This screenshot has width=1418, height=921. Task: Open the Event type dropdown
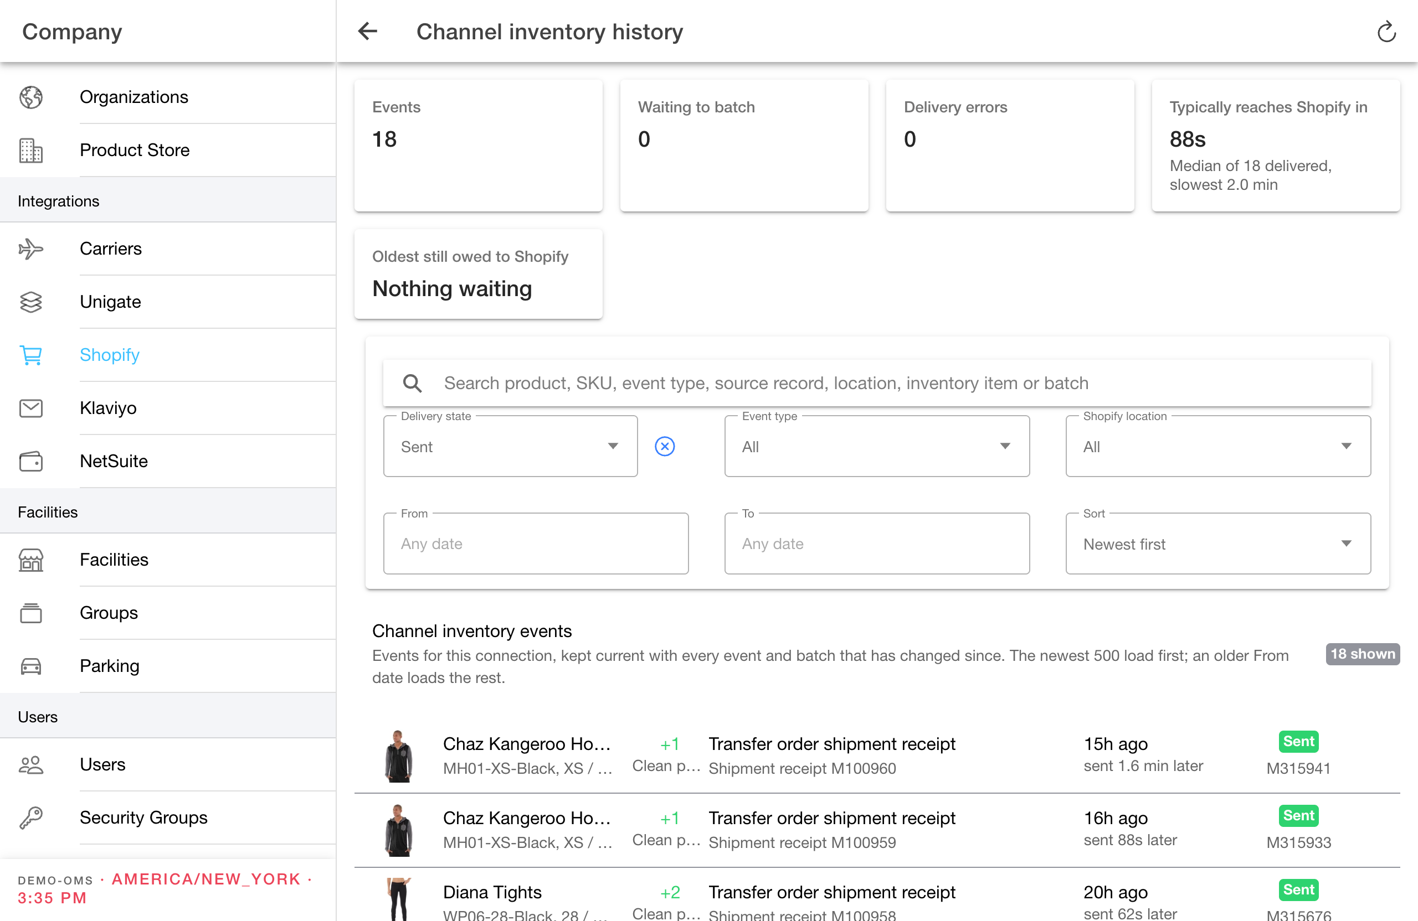(876, 446)
